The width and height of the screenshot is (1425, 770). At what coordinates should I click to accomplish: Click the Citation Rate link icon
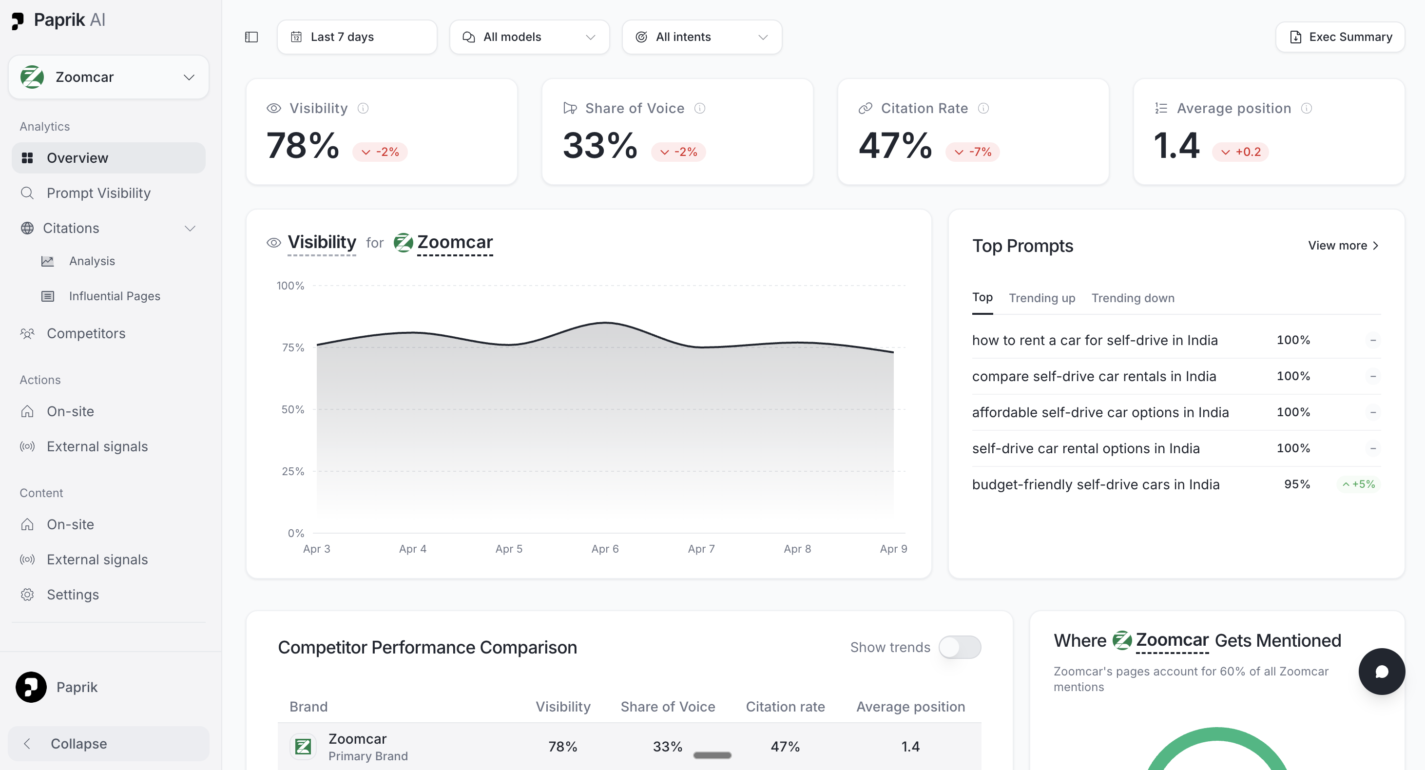[x=865, y=108]
